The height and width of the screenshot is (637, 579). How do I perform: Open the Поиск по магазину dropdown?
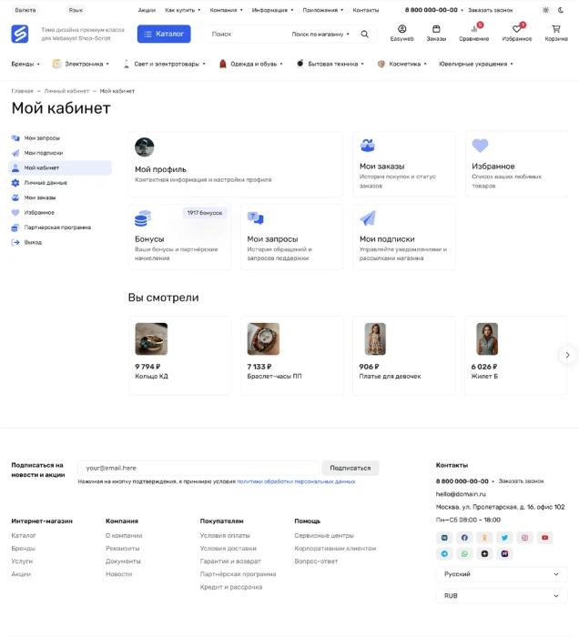click(x=320, y=35)
